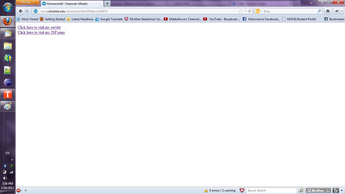Expand the Bing search engine dropdown
The width and height of the screenshot is (345, 194).
click(259, 11)
